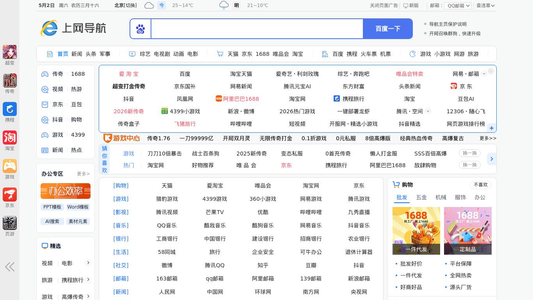Go to 首页 in the navigation bar

63,54
